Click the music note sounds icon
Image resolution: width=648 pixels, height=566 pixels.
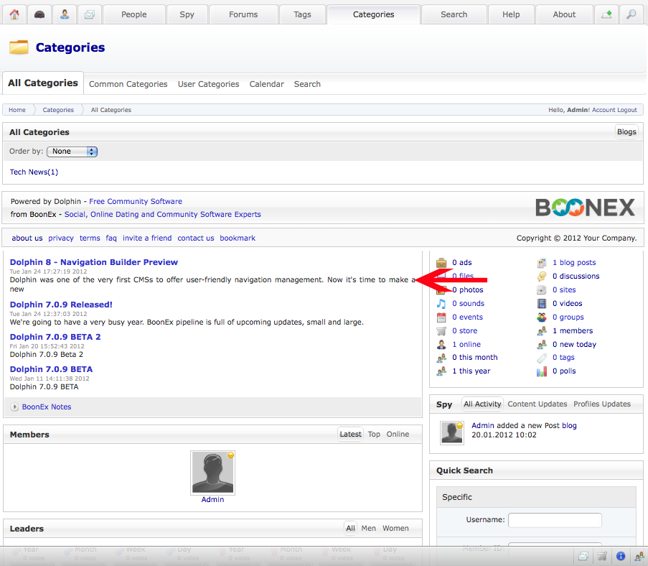(x=441, y=304)
